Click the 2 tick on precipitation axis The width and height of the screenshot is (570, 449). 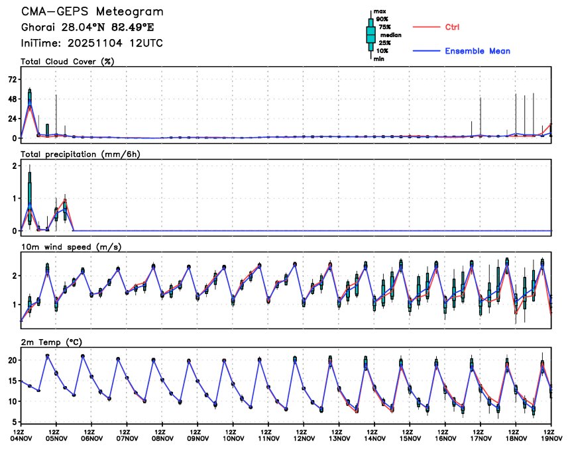tap(15, 166)
